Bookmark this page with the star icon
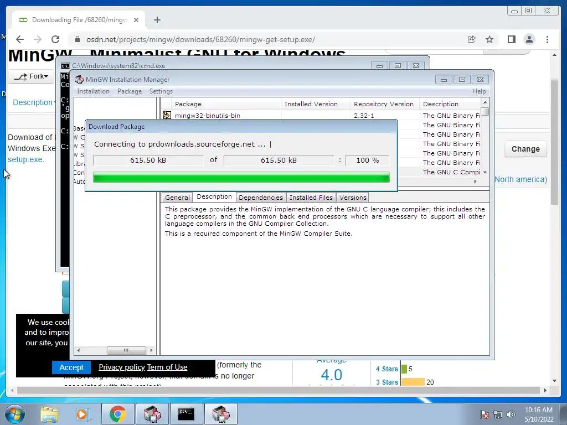Viewport: 567px width, 425px height. (489, 39)
